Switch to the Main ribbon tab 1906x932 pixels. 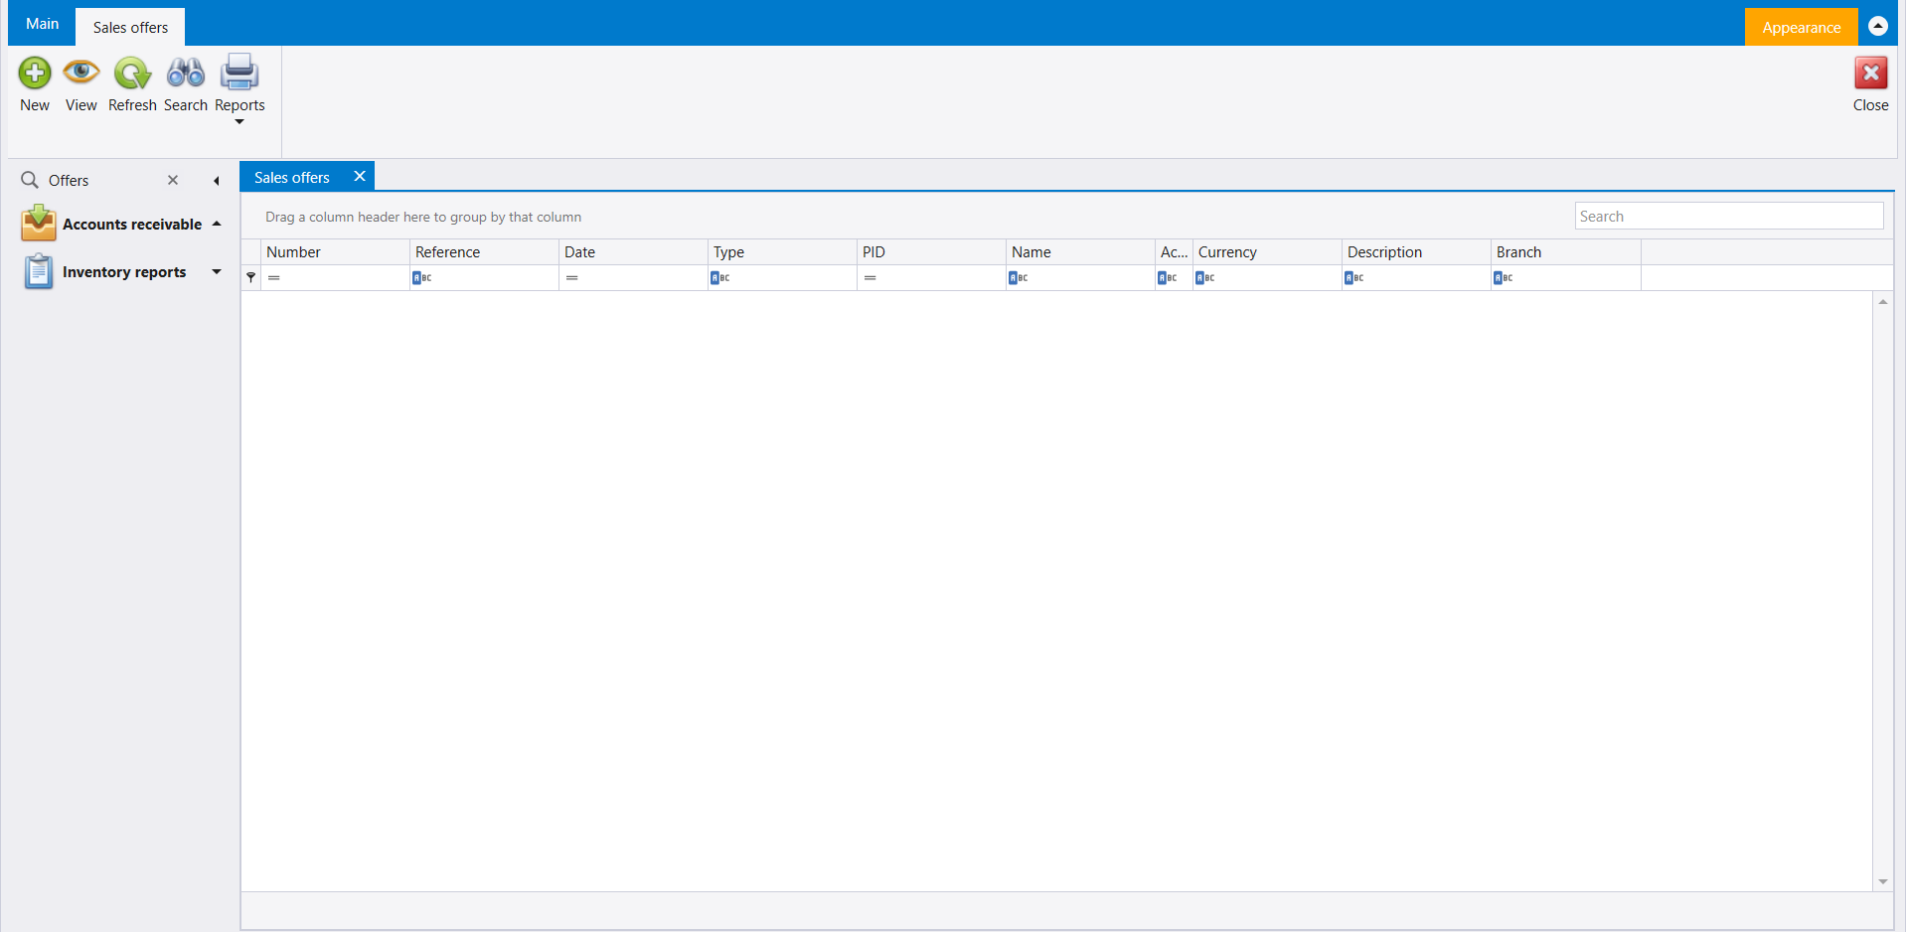pyautogui.click(x=42, y=24)
